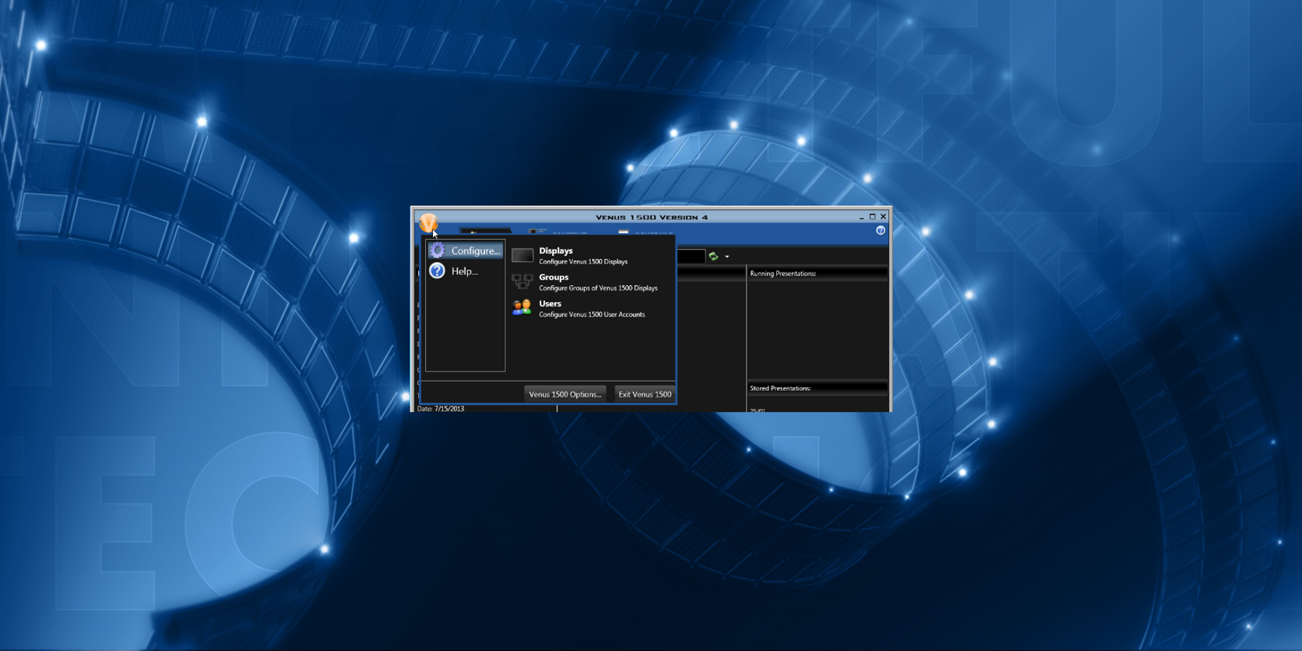
Task: Open Users via the two-people icon
Action: pos(522,308)
